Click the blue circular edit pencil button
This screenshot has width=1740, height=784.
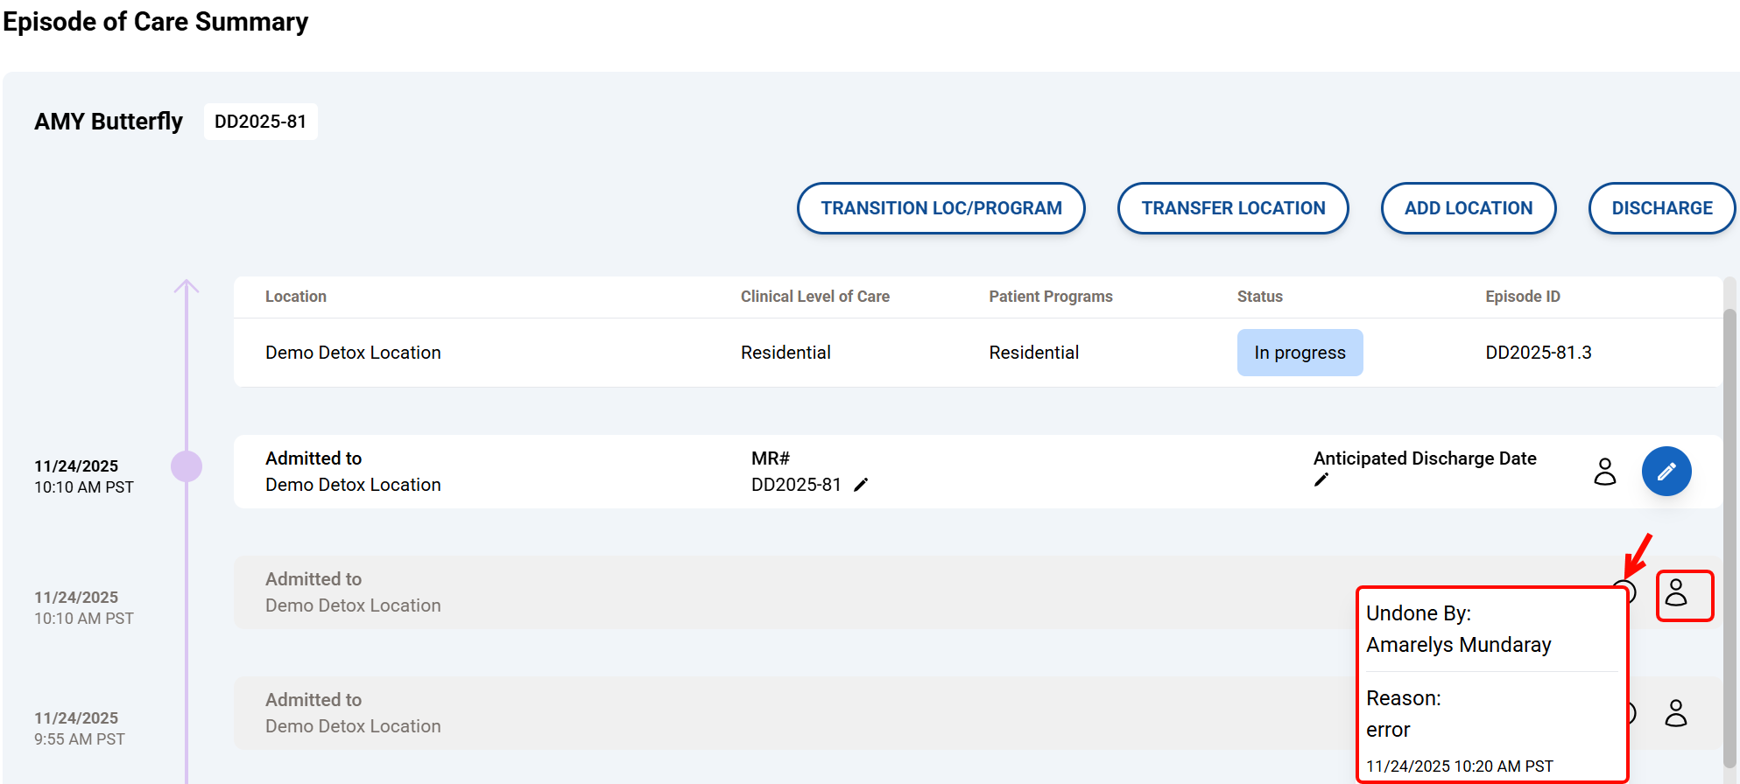(x=1666, y=472)
